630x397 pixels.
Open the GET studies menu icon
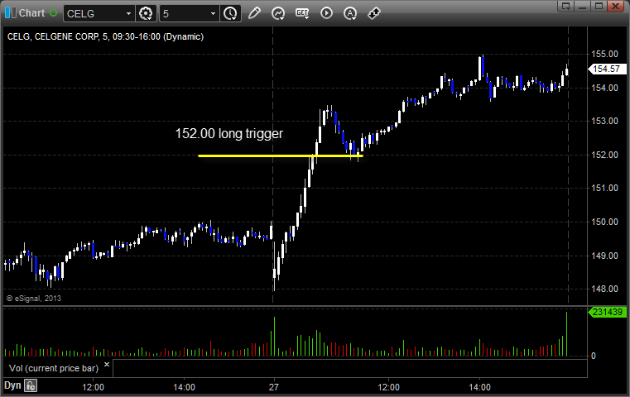point(302,13)
